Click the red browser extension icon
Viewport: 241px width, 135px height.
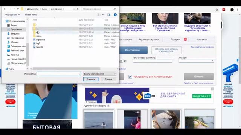pos(224,10)
